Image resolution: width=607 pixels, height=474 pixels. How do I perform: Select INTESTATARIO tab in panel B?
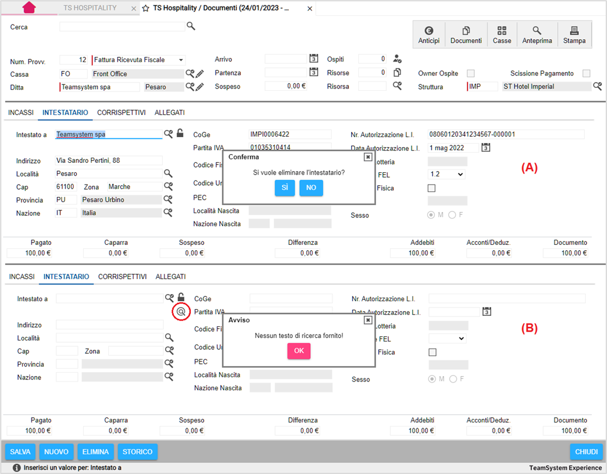pyautogui.click(x=66, y=277)
